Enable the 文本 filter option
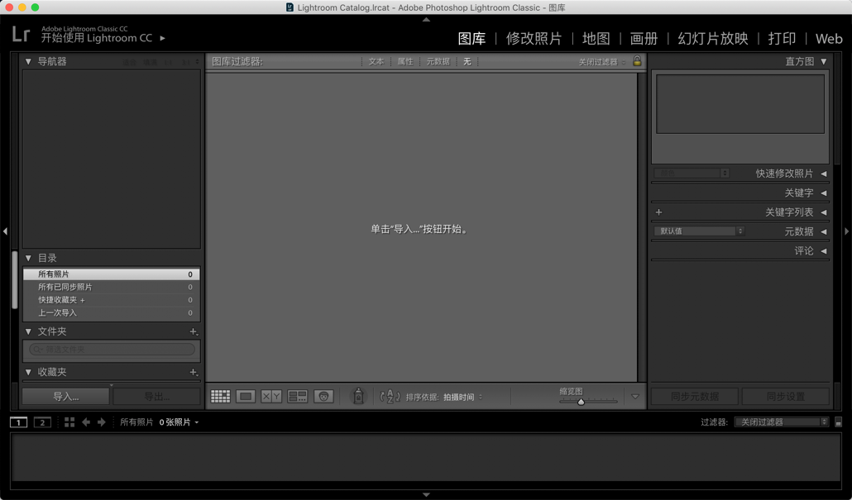Viewport: 852px width, 500px height. click(x=376, y=60)
